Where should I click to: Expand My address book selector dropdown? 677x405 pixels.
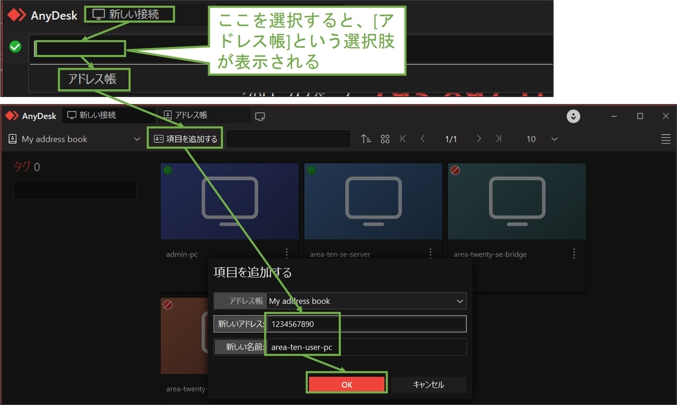click(x=74, y=139)
